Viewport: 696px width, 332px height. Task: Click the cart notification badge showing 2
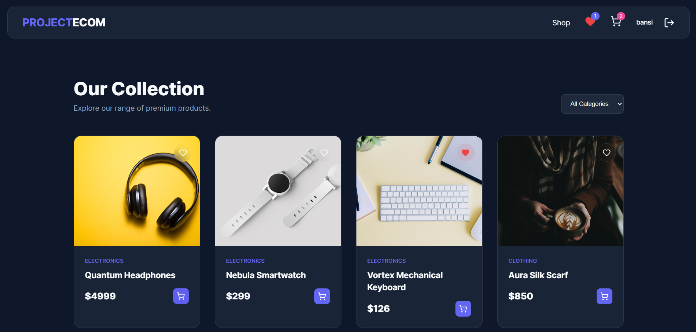(621, 16)
